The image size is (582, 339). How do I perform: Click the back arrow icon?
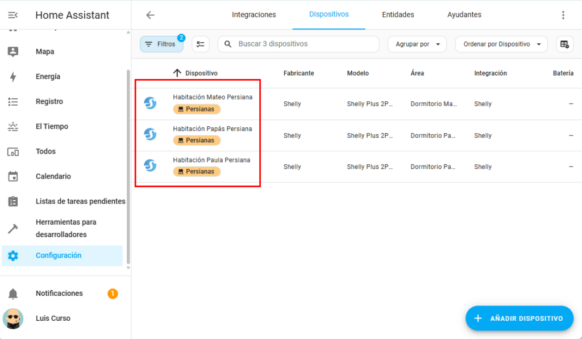(x=150, y=15)
